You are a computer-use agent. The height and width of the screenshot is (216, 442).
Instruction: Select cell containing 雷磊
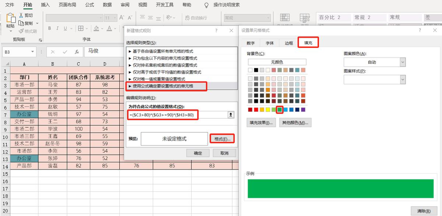pyautogui.click(x=53, y=166)
